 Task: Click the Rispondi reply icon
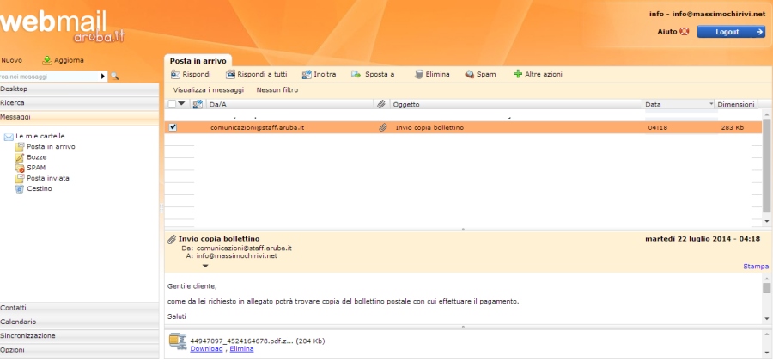pos(175,75)
